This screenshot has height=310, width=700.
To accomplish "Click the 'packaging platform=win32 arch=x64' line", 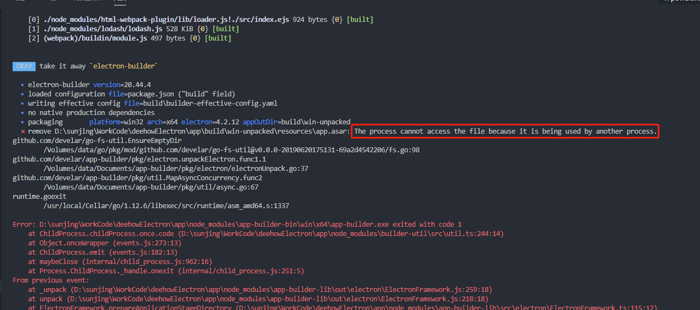I will click(189, 122).
